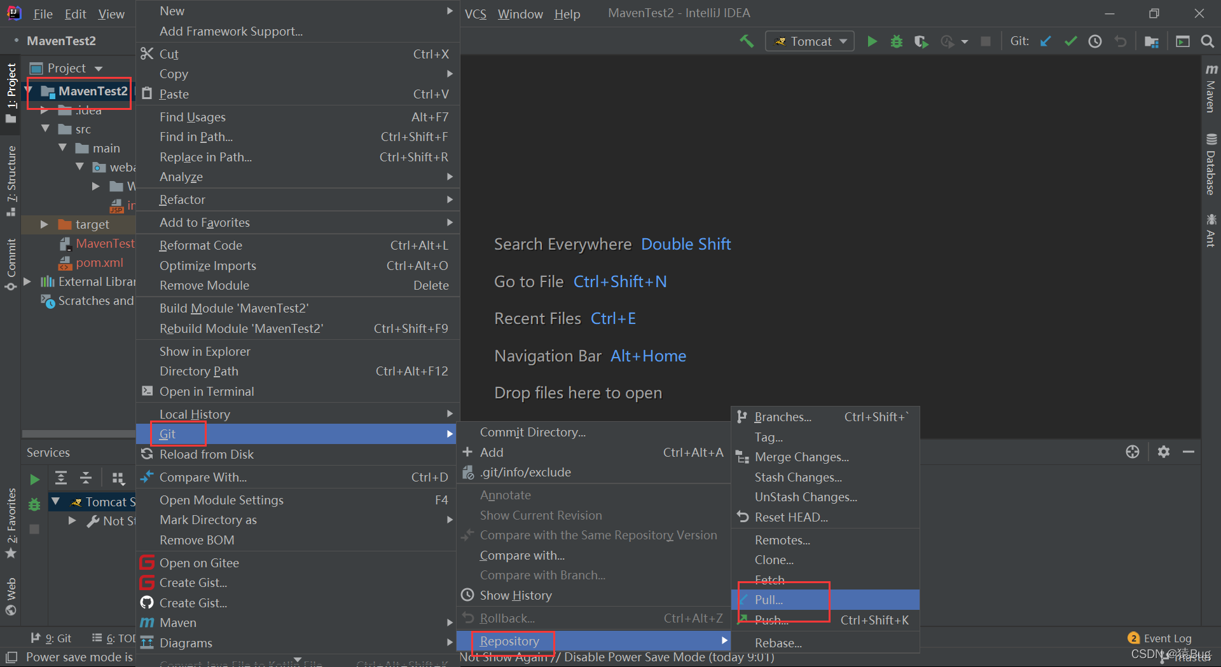Open Search Everywhere magnifier icon
This screenshot has width=1221, height=667.
[x=1207, y=41]
